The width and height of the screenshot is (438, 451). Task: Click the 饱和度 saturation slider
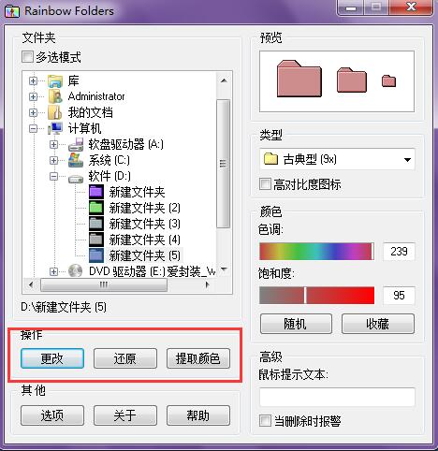pos(316,296)
